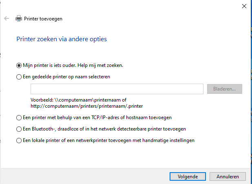Click the back arrow icon
252x184 pixels.
point(7,18)
